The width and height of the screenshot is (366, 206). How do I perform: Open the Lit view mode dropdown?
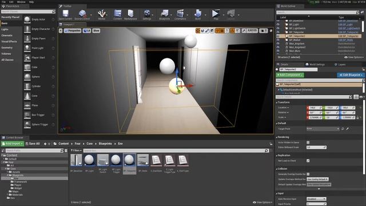tap(87, 30)
